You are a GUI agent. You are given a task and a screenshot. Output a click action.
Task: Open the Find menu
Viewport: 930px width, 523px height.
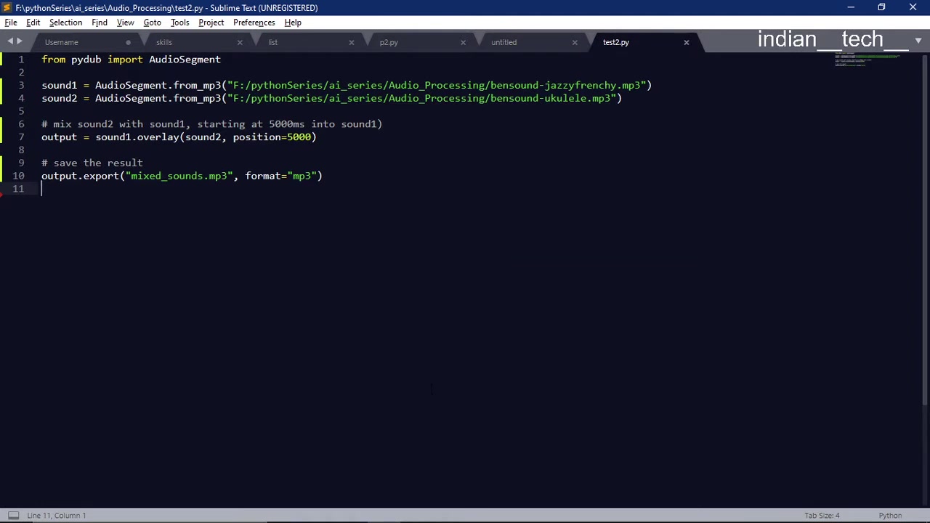point(100,23)
